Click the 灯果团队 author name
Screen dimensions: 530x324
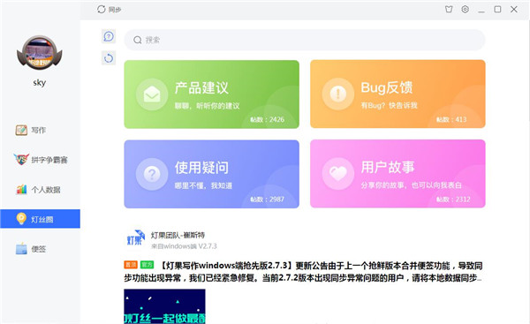point(178,235)
